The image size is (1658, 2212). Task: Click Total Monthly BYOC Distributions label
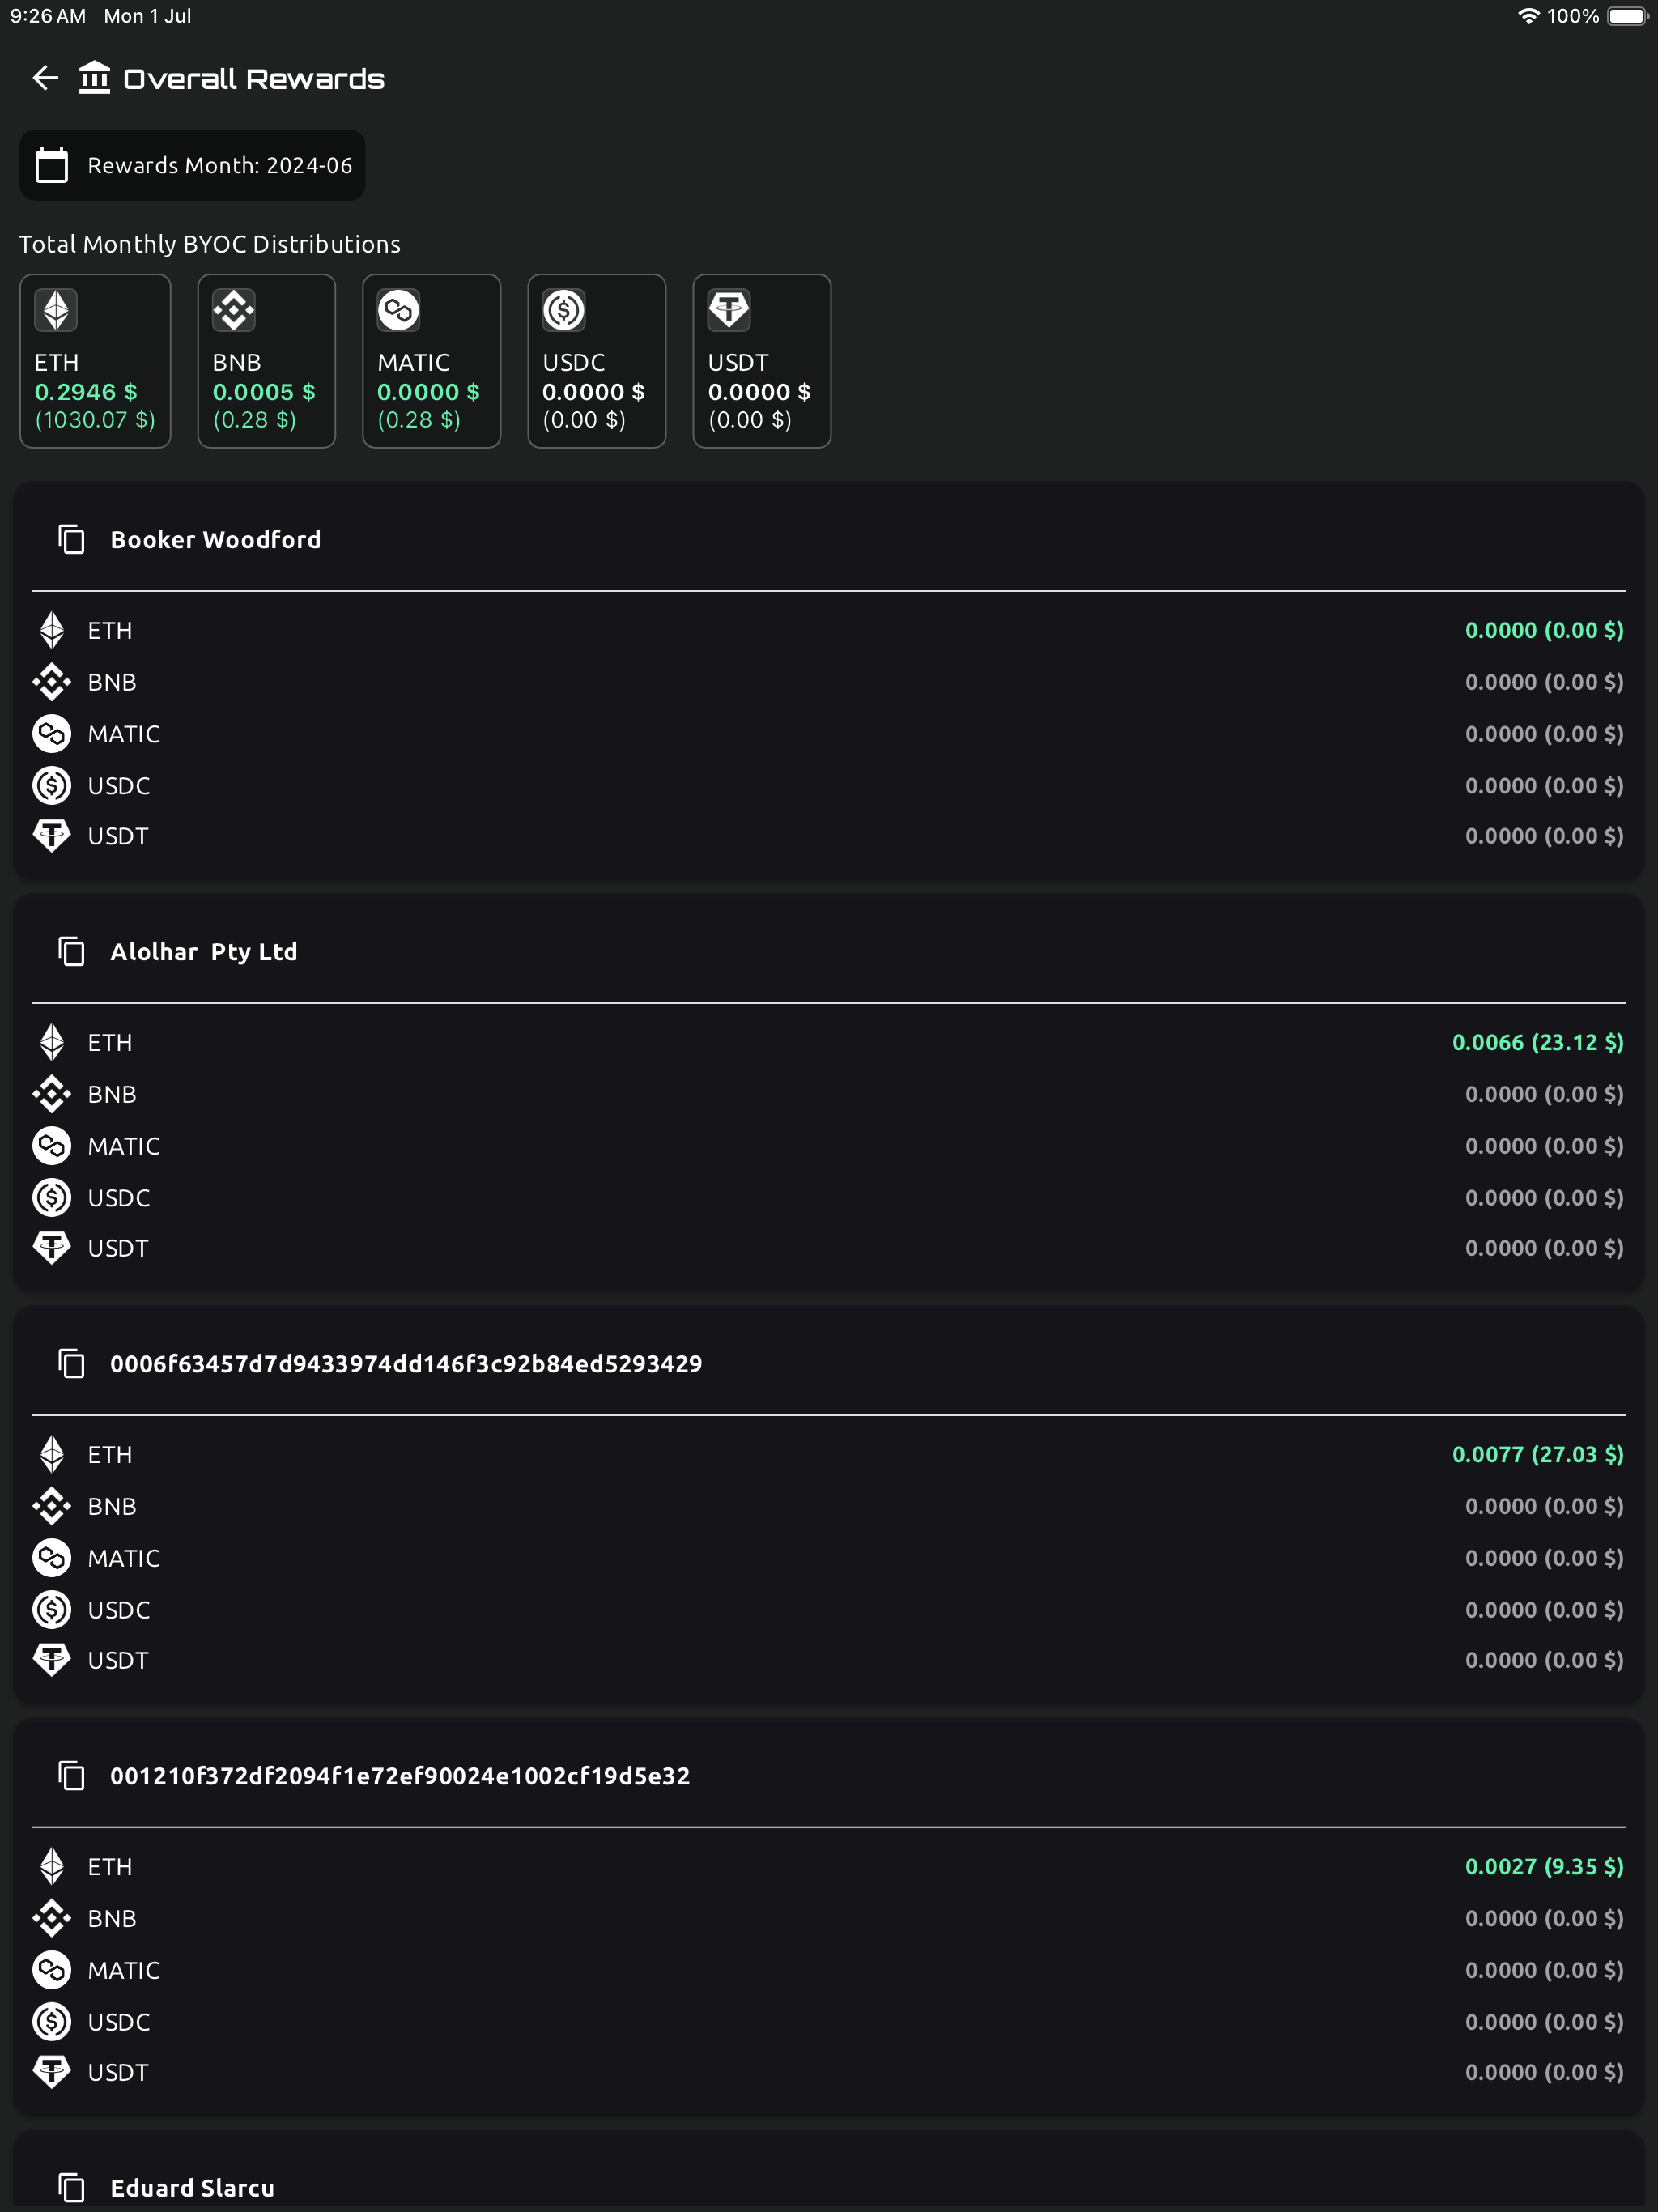point(210,244)
